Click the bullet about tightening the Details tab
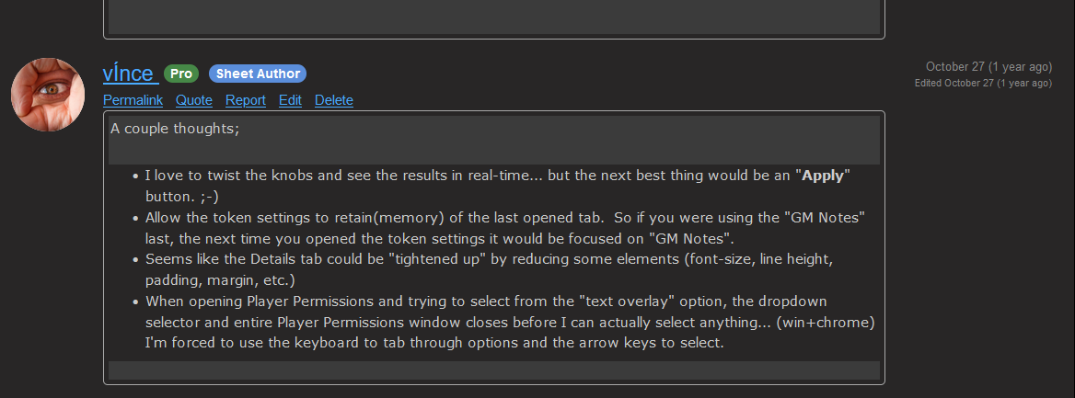1075x398 pixels. [489, 270]
